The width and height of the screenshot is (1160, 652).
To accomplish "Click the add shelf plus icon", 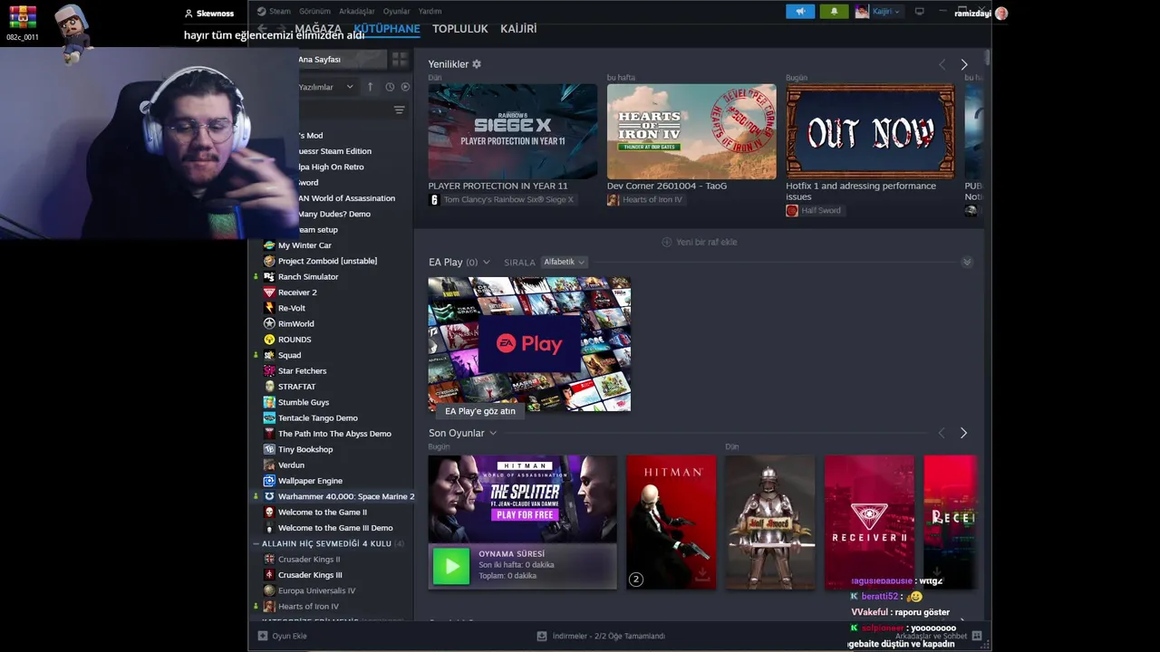I will pyautogui.click(x=667, y=242).
